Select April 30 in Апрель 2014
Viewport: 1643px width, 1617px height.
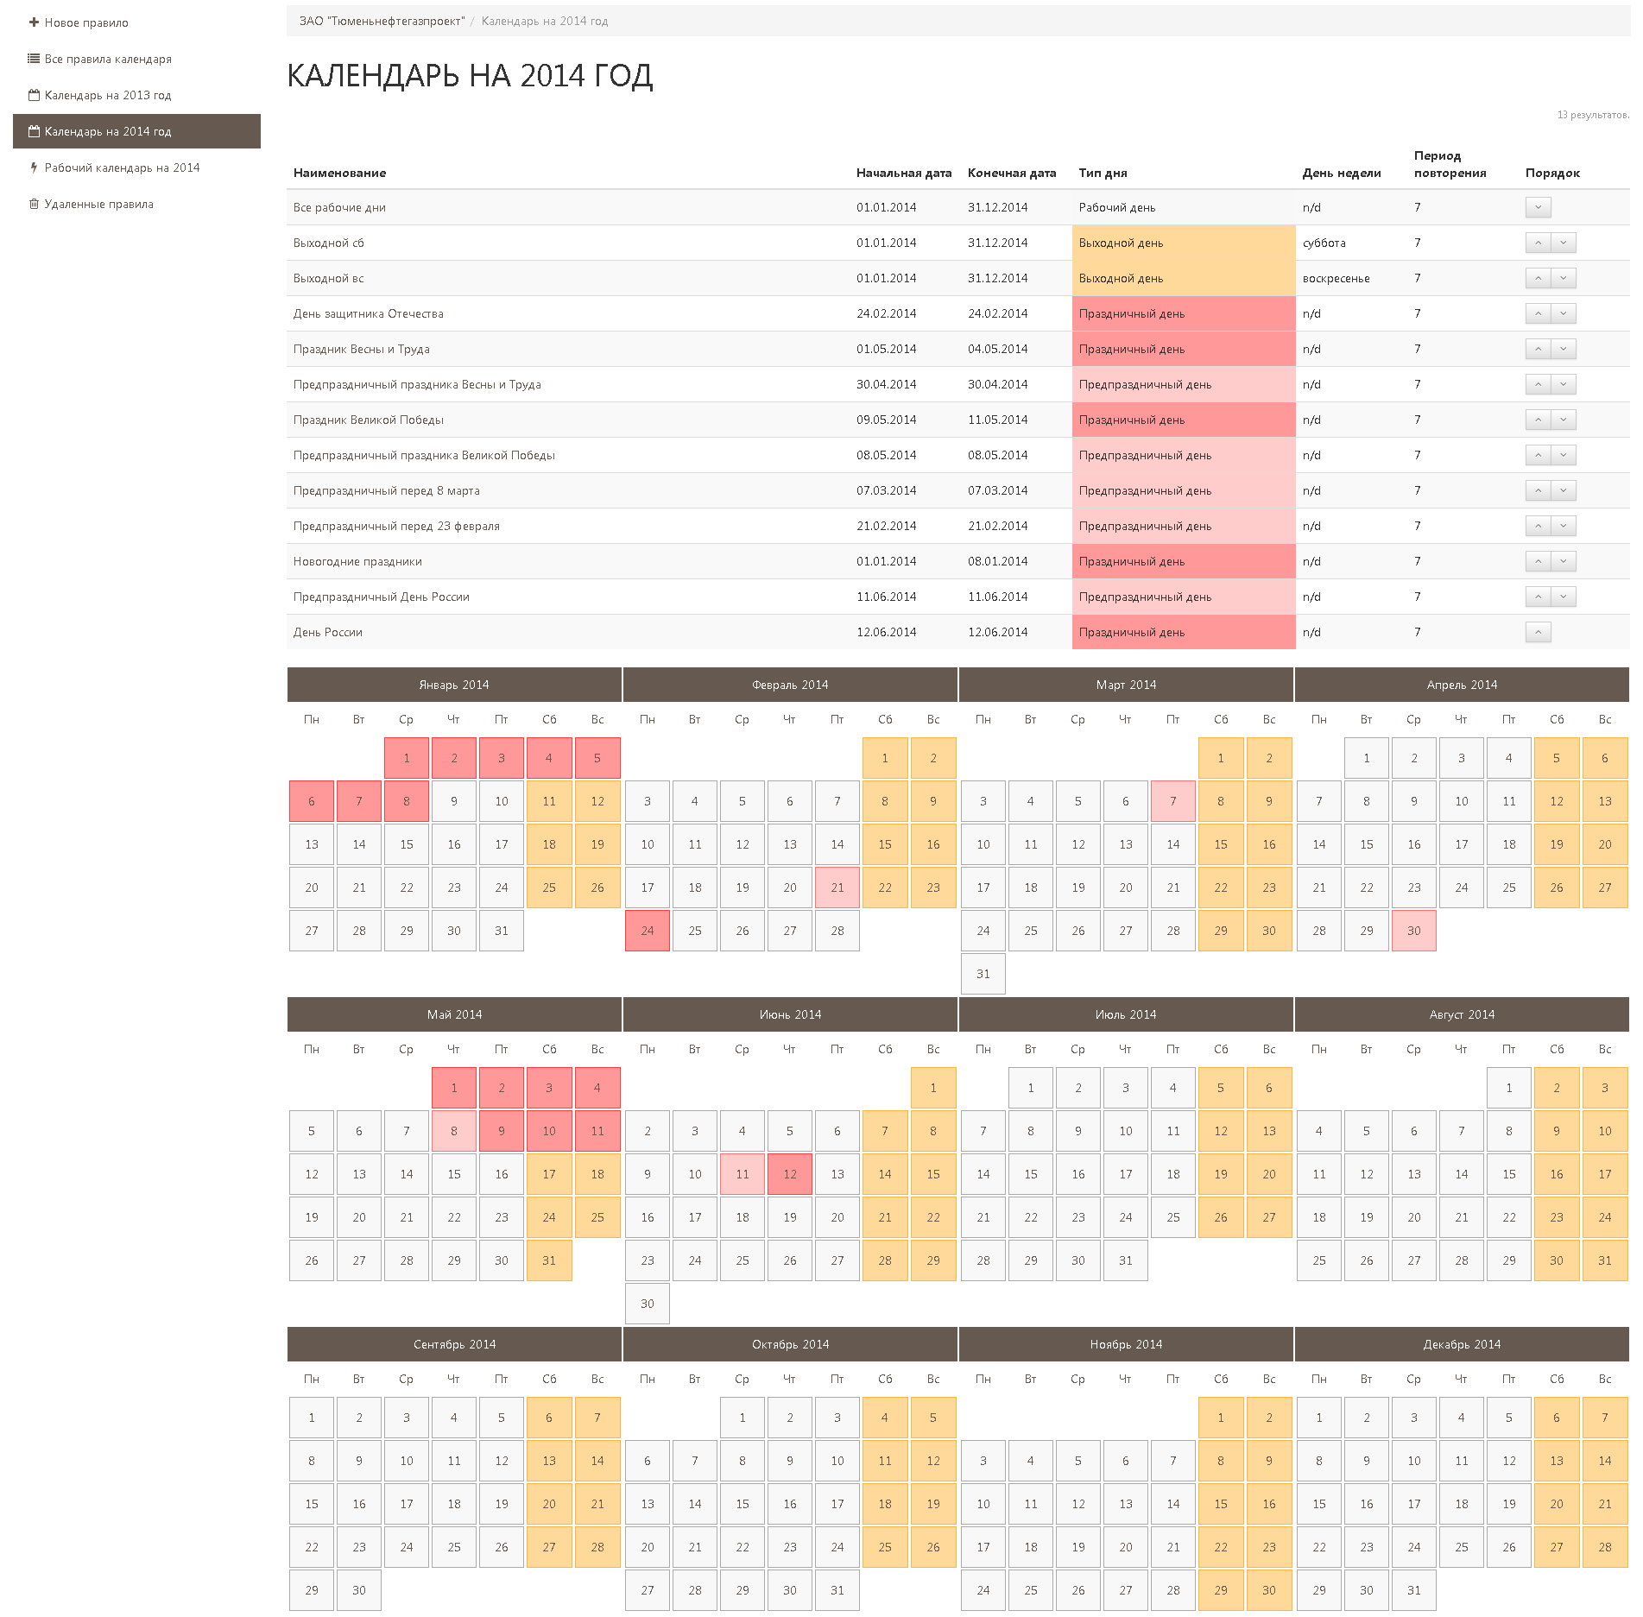(x=1414, y=931)
